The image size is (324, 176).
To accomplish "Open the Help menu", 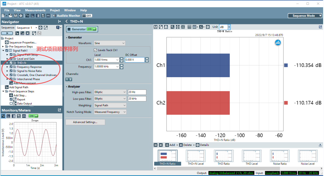I will tap(83, 10).
